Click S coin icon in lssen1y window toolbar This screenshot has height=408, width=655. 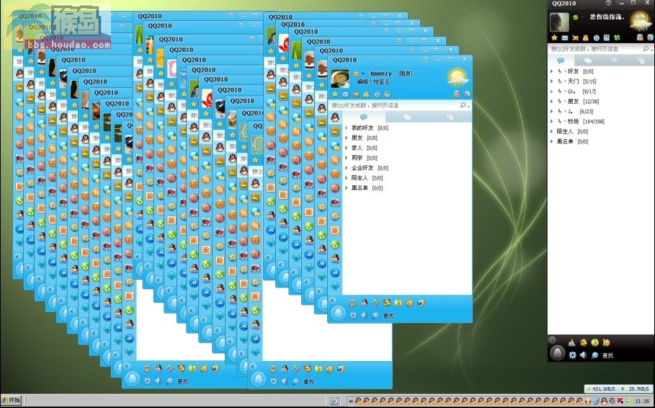[x=377, y=94]
